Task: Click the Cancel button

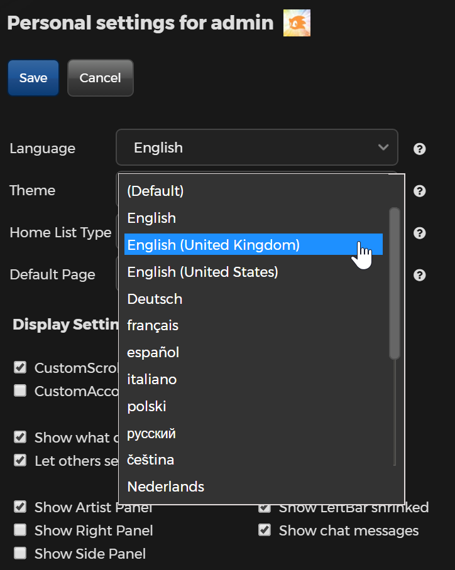Action: tap(100, 78)
